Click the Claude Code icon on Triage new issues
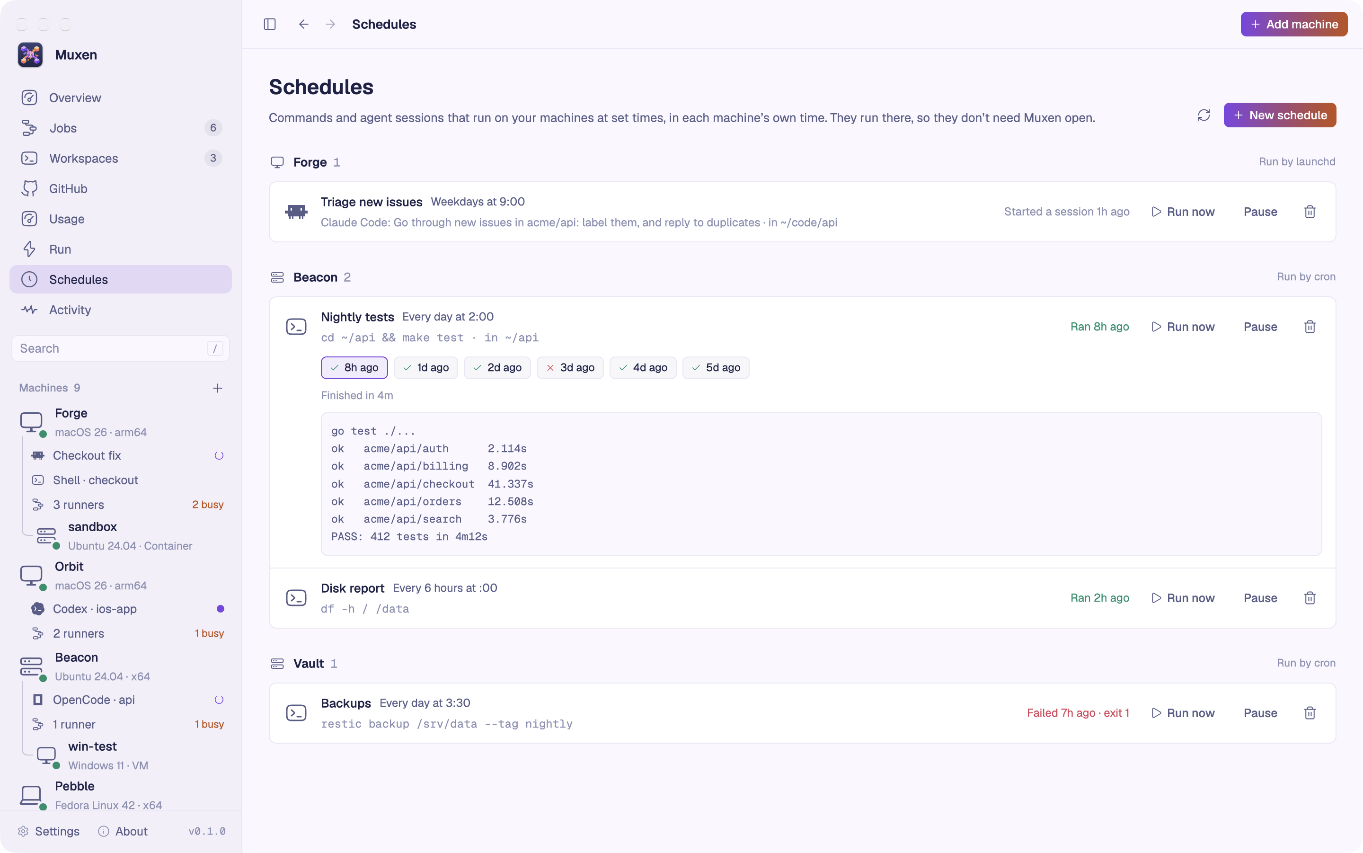The image size is (1363, 853). (296, 212)
